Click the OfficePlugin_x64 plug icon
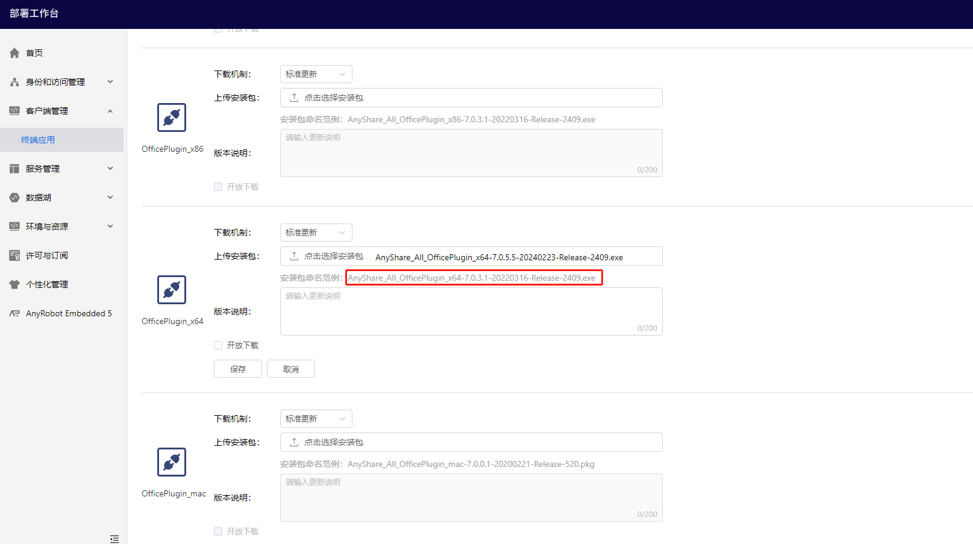 click(x=172, y=290)
